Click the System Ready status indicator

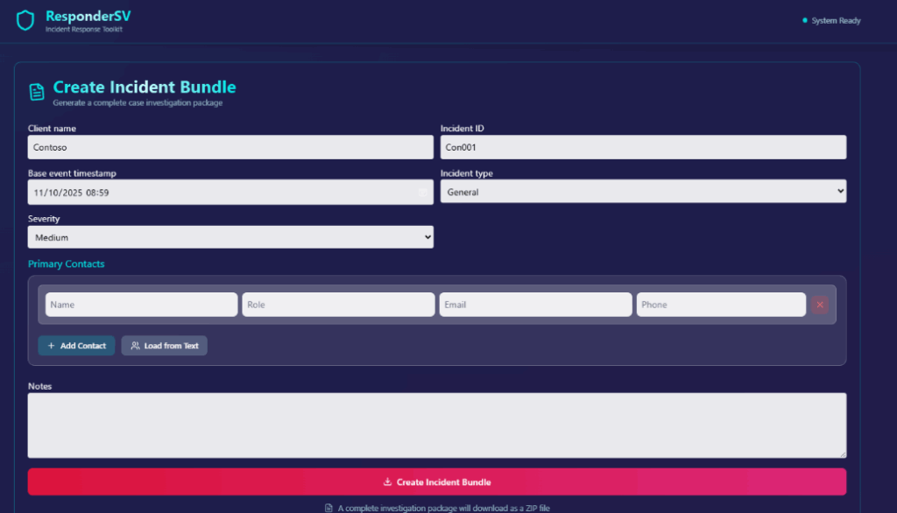pos(831,20)
